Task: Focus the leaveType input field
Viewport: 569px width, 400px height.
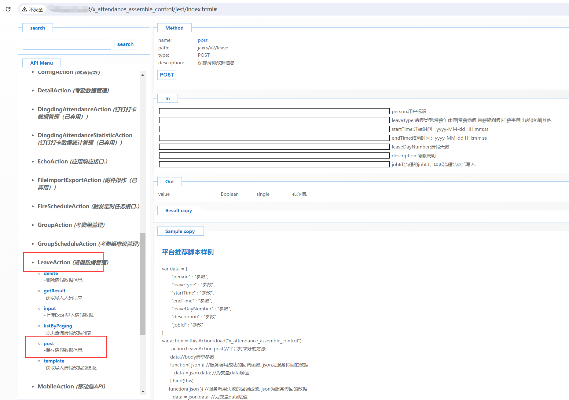Action: 274,120
